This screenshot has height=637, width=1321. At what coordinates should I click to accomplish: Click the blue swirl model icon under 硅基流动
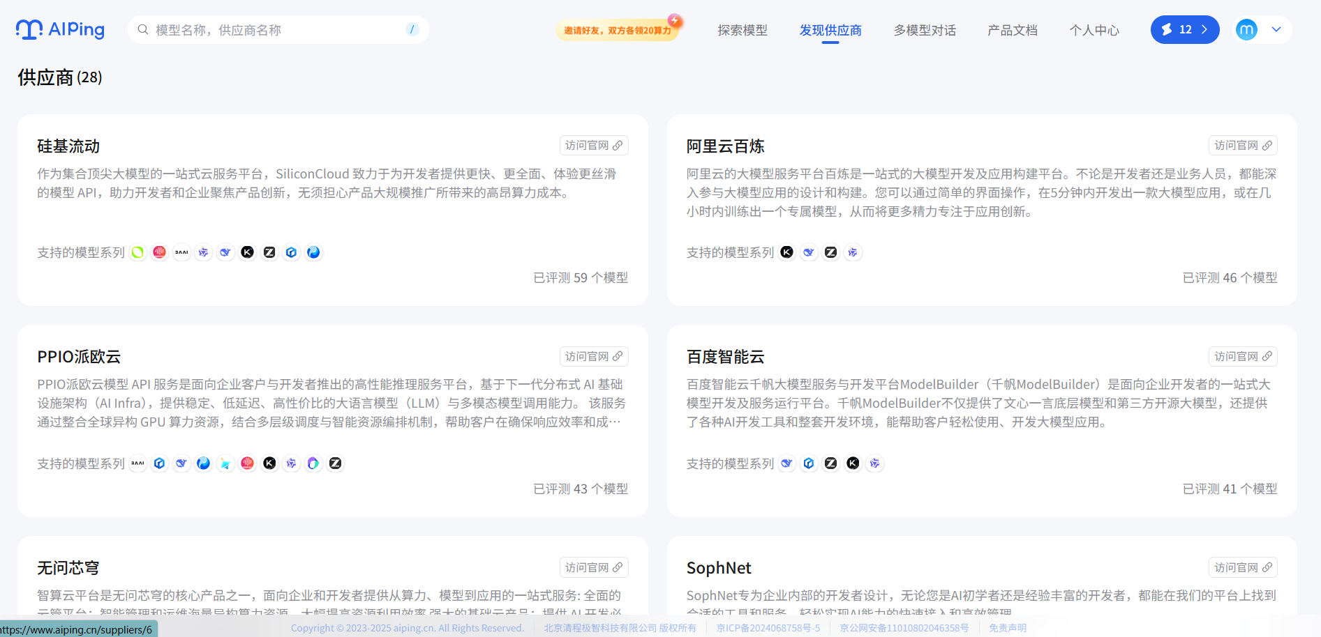[313, 252]
